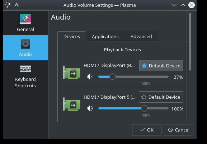The image size is (207, 144).
Task: Click the 27% volume slider handle
Action: [x=113, y=77]
